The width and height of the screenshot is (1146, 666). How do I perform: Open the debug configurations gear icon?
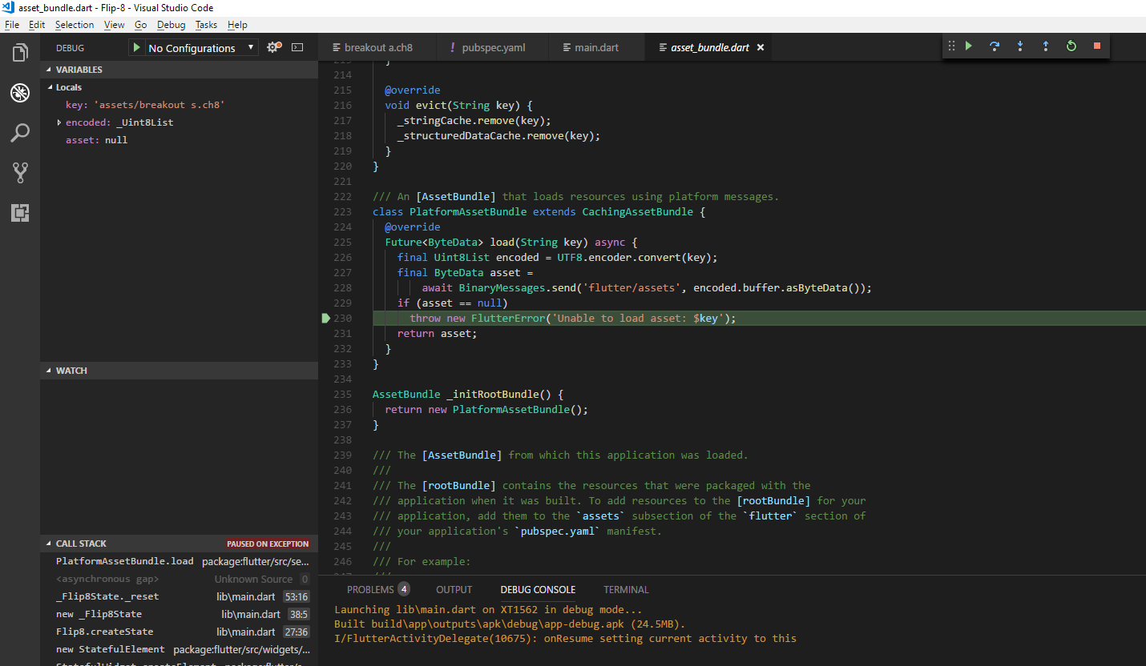coord(272,47)
